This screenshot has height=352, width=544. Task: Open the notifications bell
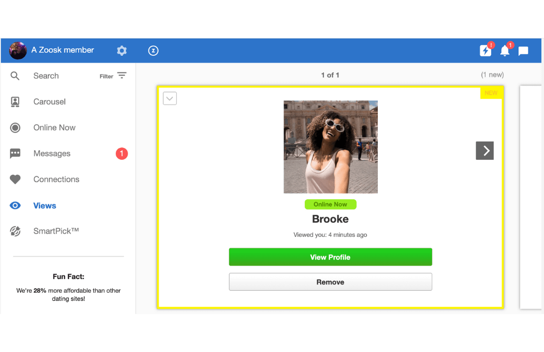tap(505, 50)
